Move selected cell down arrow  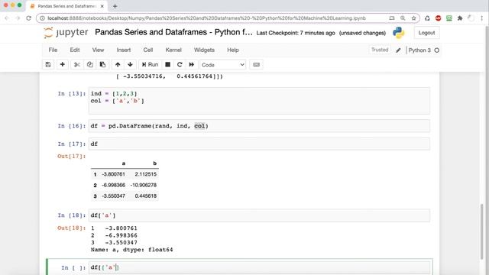tap(130, 64)
